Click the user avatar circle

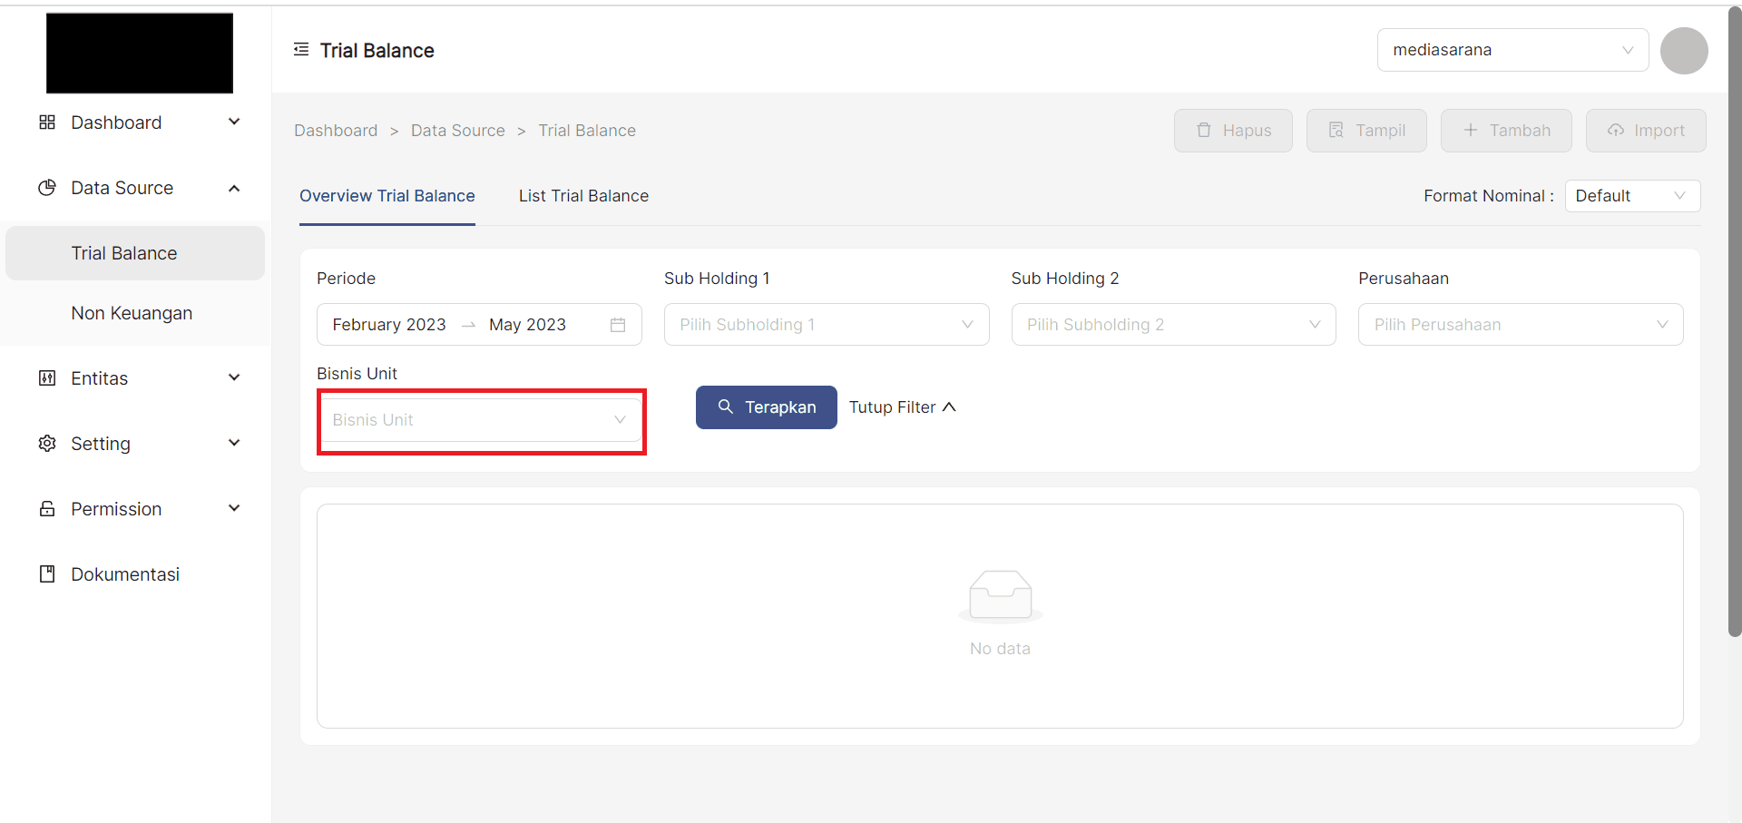coord(1683,51)
